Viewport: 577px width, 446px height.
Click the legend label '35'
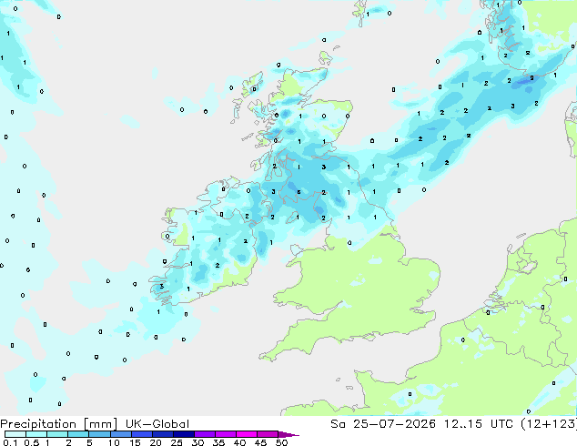click(x=218, y=442)
